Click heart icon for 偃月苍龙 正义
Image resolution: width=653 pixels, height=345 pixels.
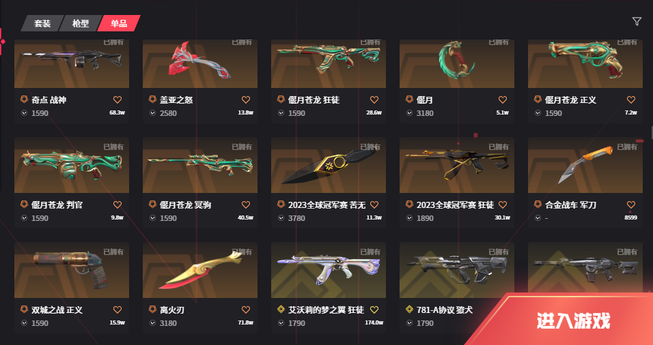pos(631,100)
